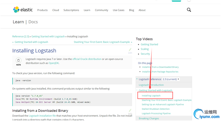
Task: Go to next page Stashing Your First Event
Action: (x=102, y=42)
